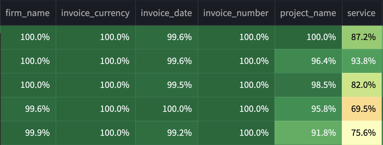383x145 pixels.
Task: Select the 87.2% service cell
Action: tap(362, 37)
